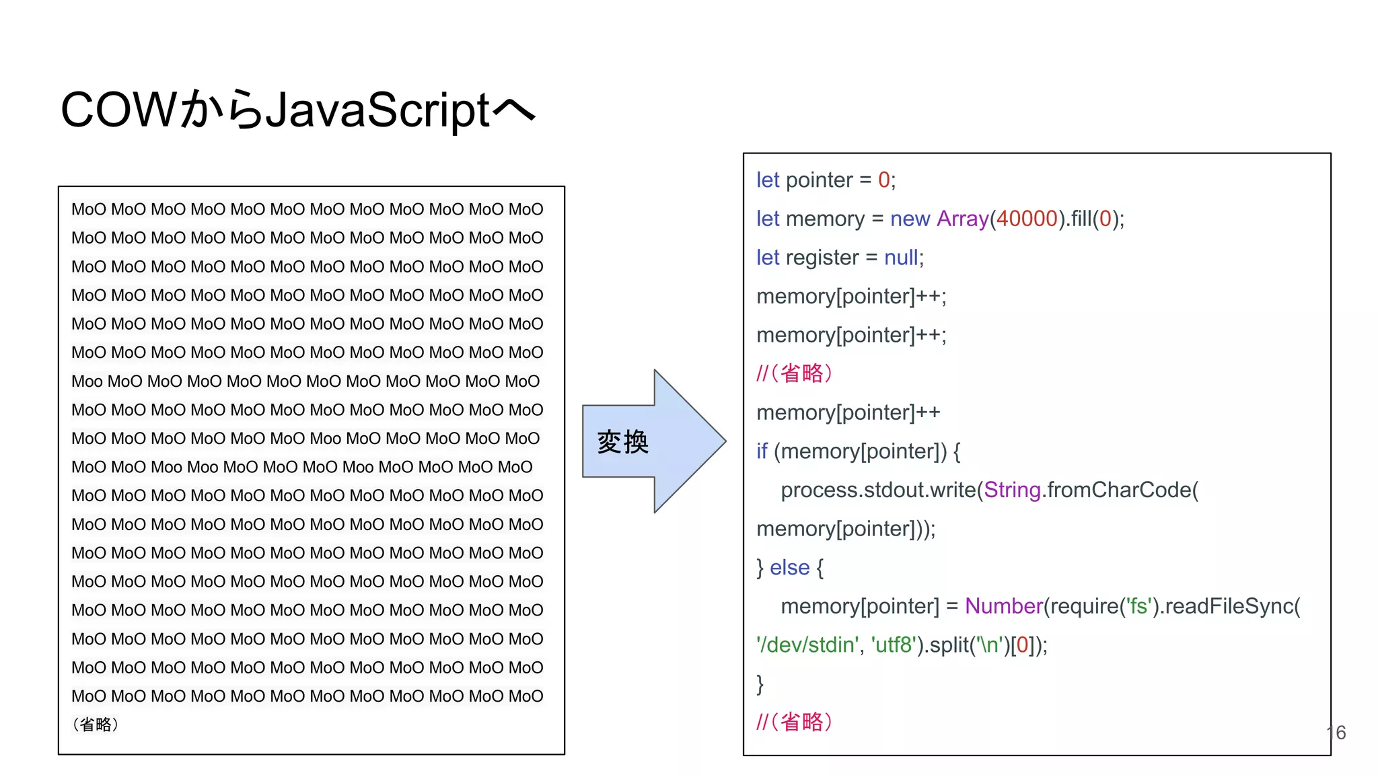Click the '} else {' line
Screen dimensions: 1378x775
[x=790, y=568]
